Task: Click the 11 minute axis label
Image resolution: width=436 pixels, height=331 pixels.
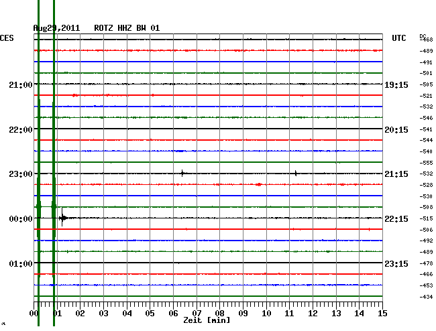Action: [290, 314]
